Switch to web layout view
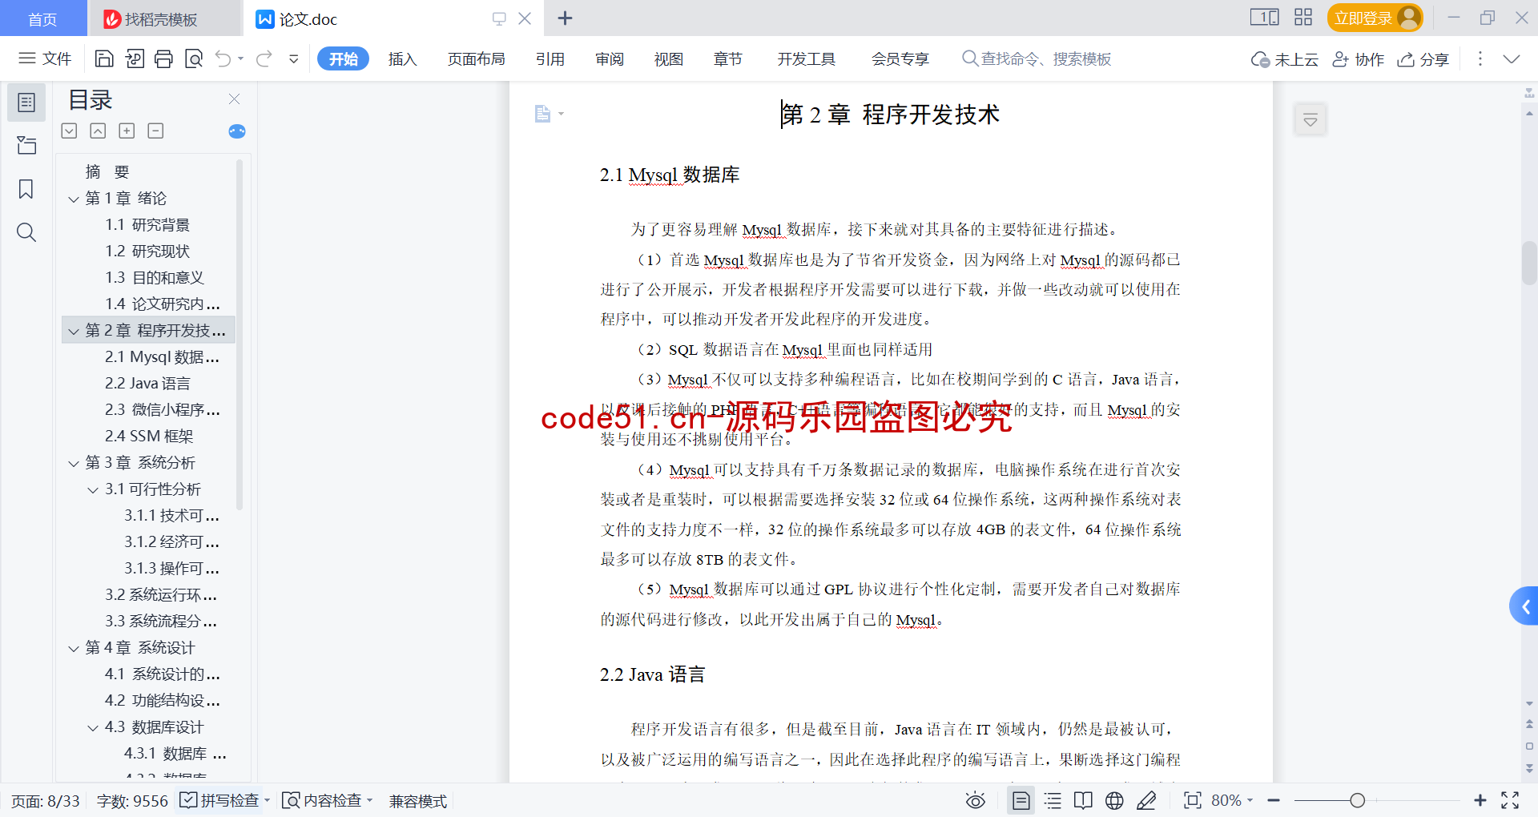Image resolution: width=1538 pixels, height=817 pixels. (1114, 800)
